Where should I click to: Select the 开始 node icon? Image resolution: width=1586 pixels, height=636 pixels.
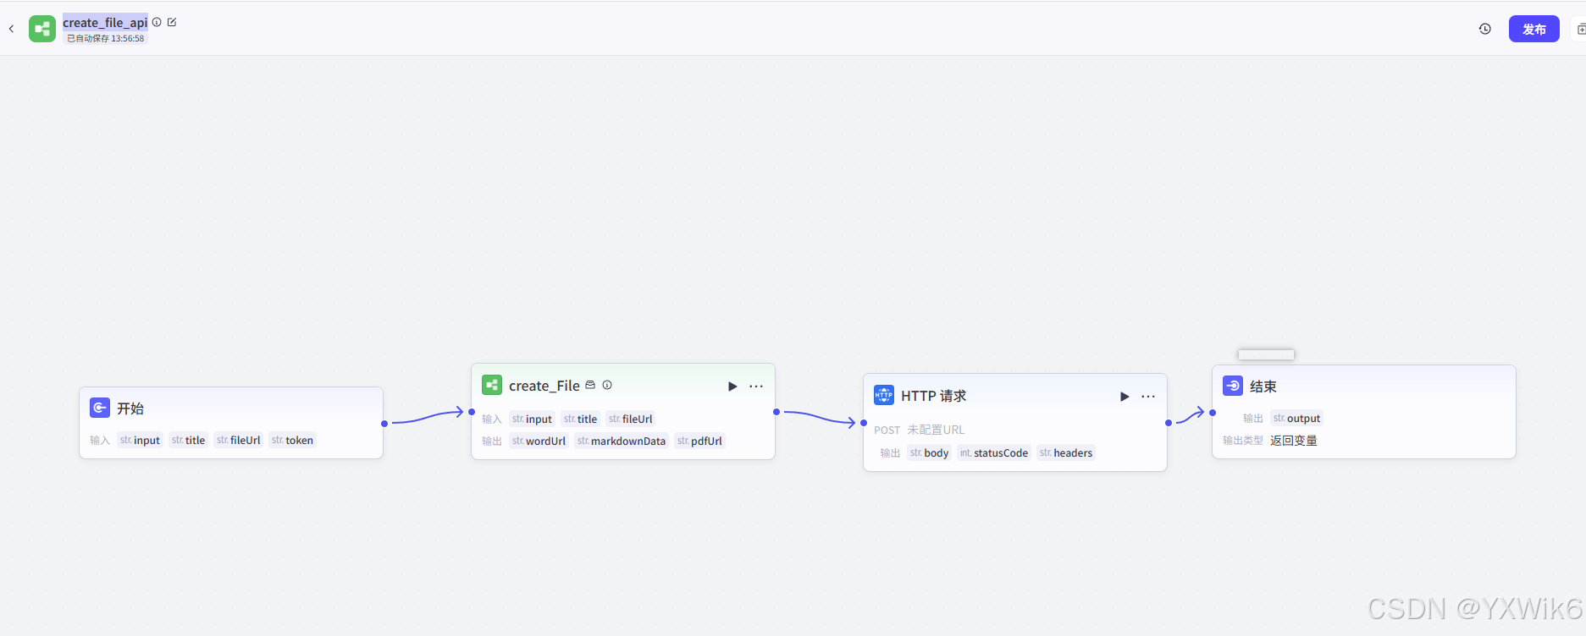[100, 408]
